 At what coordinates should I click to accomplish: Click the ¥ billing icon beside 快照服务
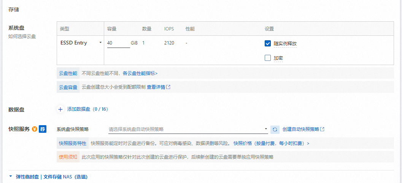click(34, 129)
